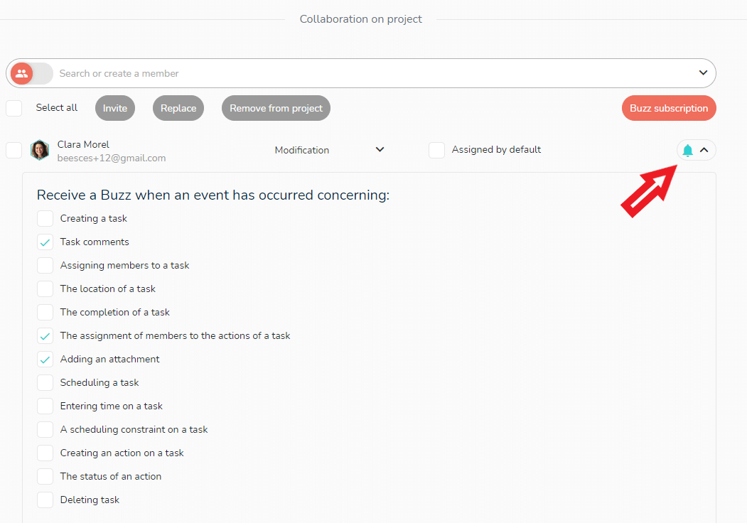Open the Modification permission dropdown
The width and height of the screenshot is (747, 523).
330,150
